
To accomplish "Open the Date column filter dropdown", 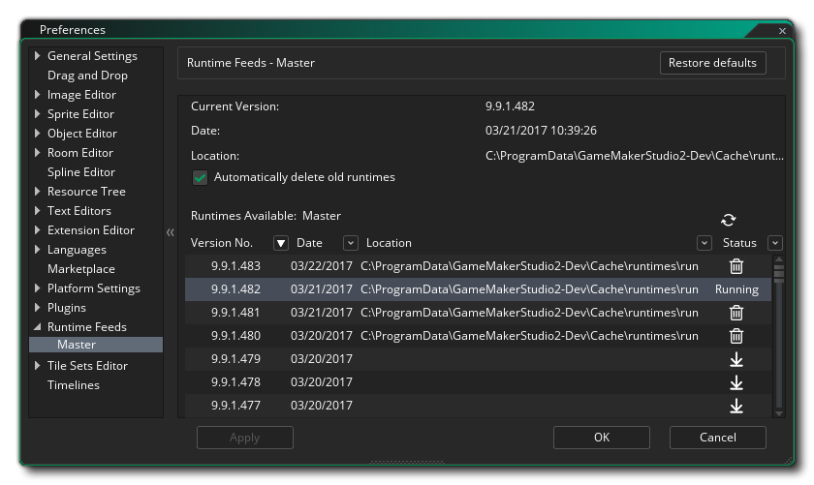I will (x=351, y=243).
